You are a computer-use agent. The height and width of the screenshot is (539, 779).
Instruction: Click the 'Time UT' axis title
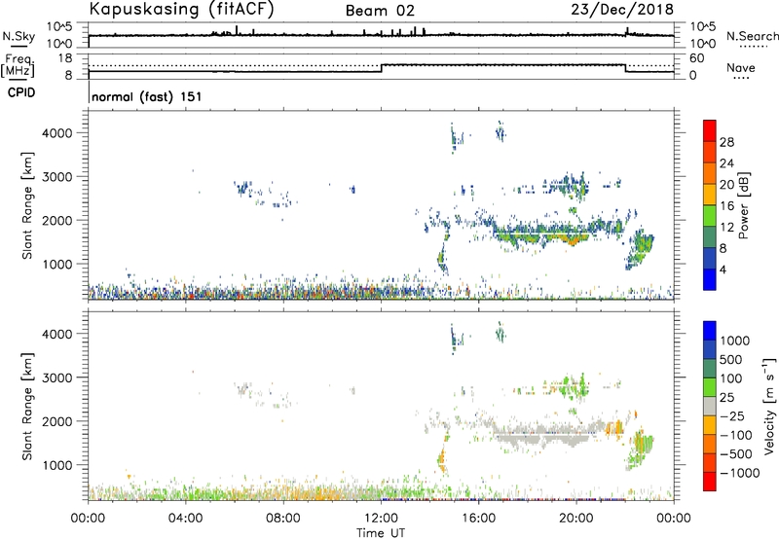click(381, 533)
